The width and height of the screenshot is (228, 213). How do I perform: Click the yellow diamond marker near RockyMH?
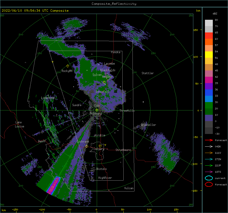(x=68, y=66)
